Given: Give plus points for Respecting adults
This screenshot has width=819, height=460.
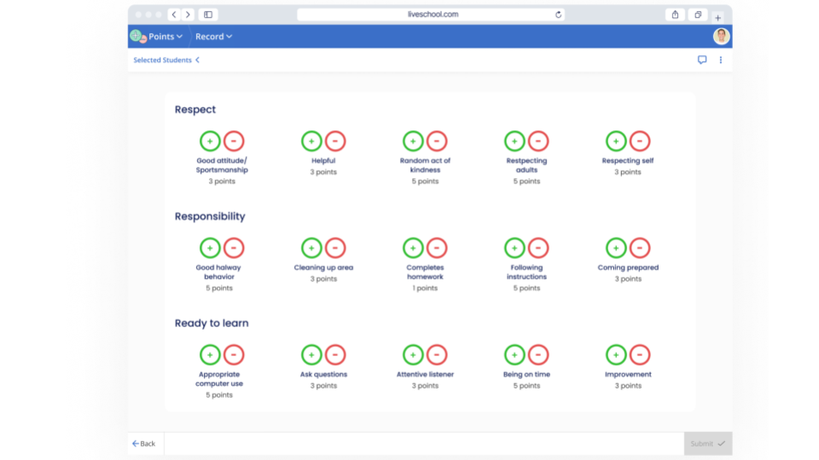Looking at the screenshot, I should point(514,141).
